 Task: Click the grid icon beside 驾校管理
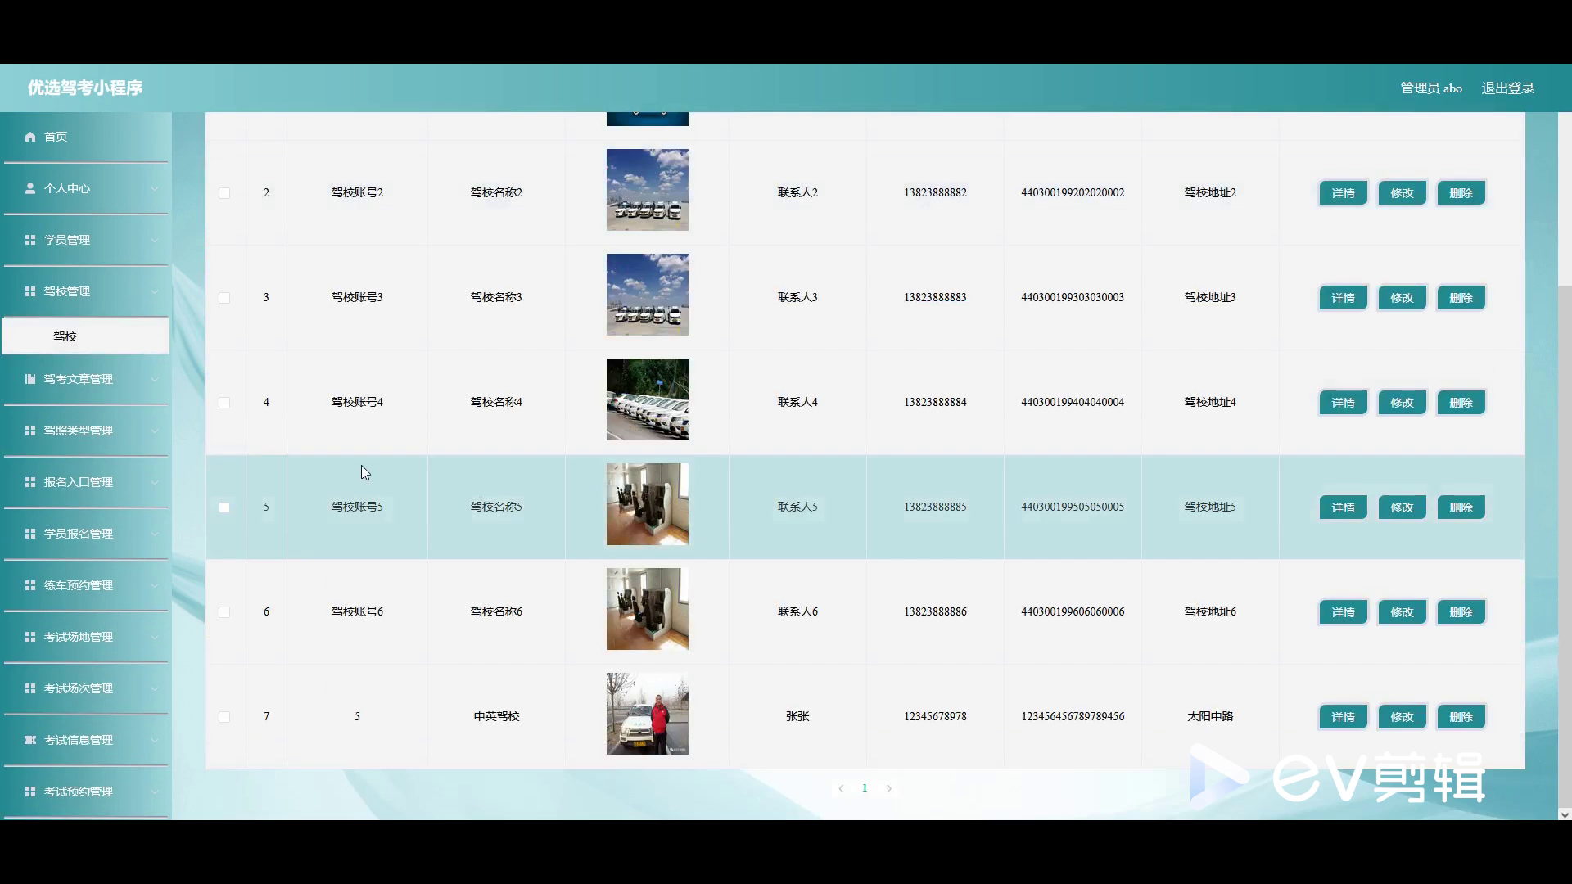click(30, 291)
